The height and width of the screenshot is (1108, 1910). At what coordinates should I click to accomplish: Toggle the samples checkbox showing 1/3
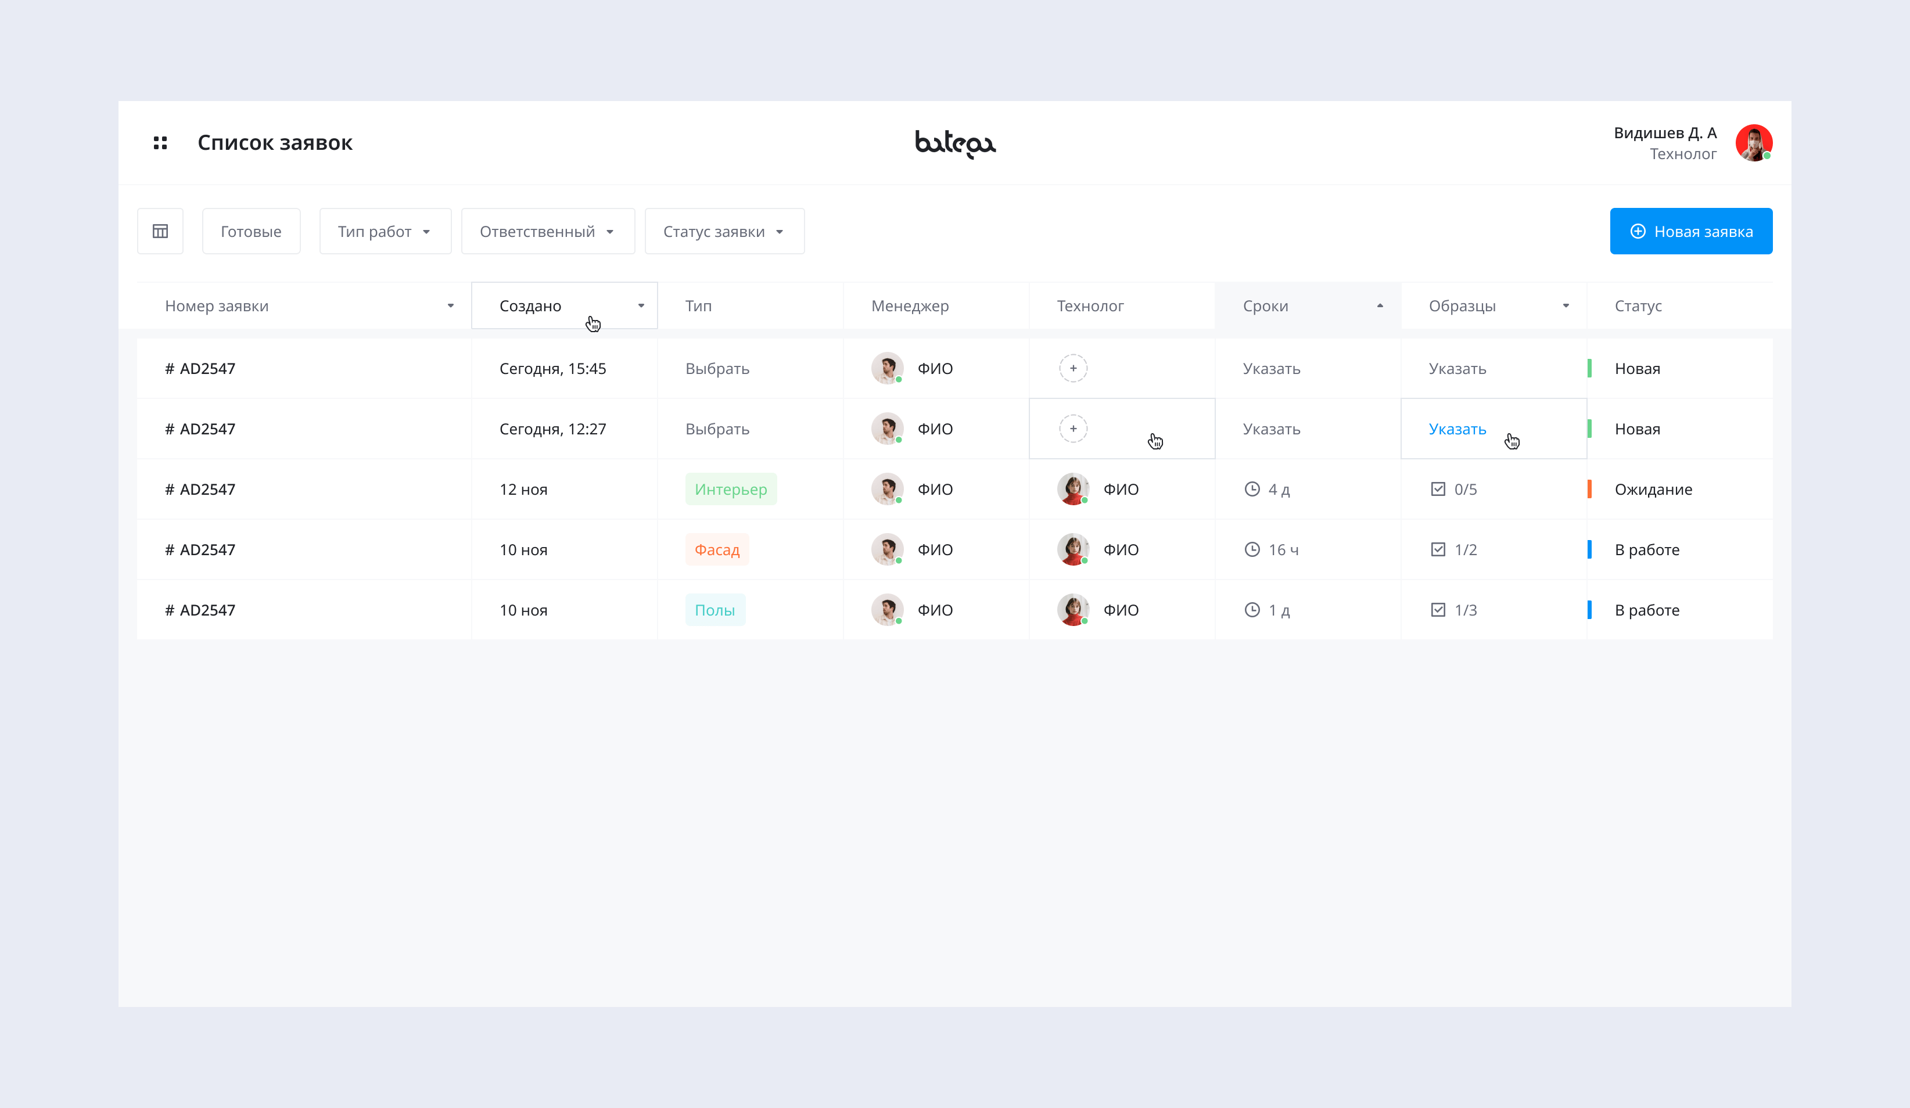[x=1438, y=610]
